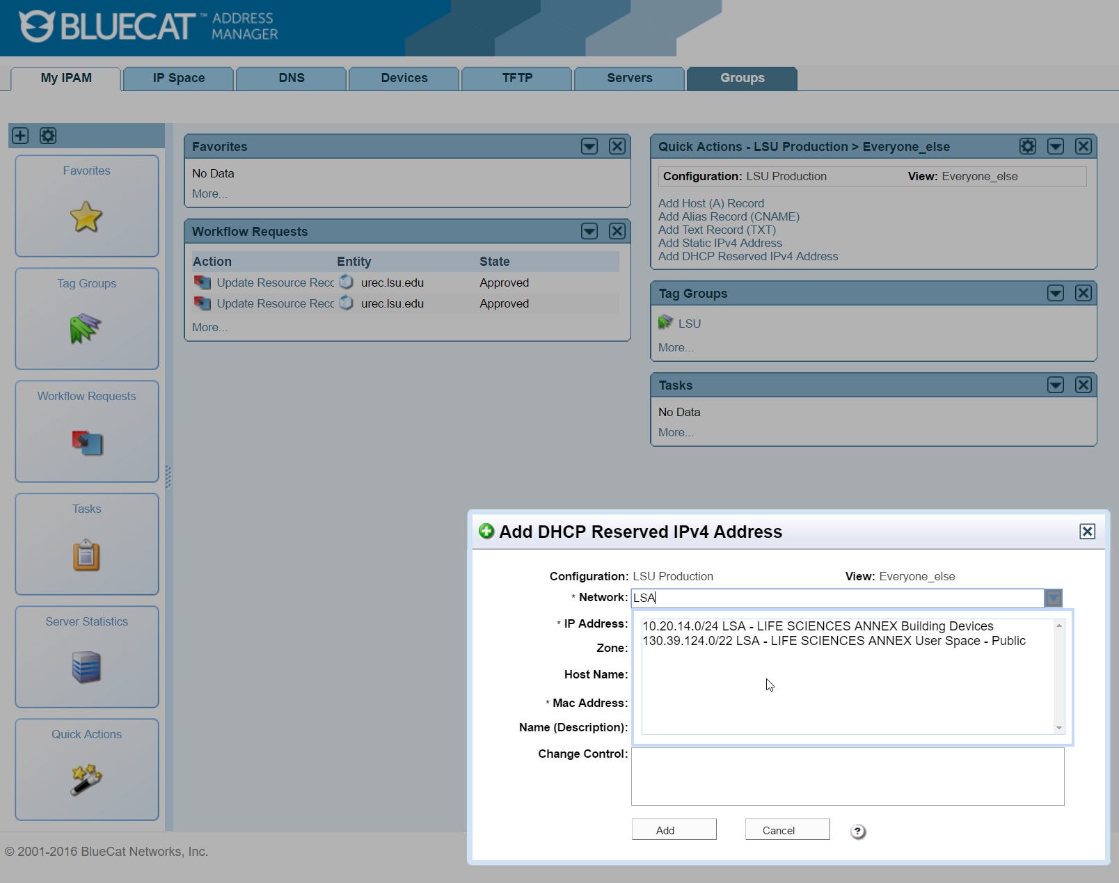Viewport: 1119px width, 883px height.
Task: Click the Entity column header
Action: pos(354,262)
